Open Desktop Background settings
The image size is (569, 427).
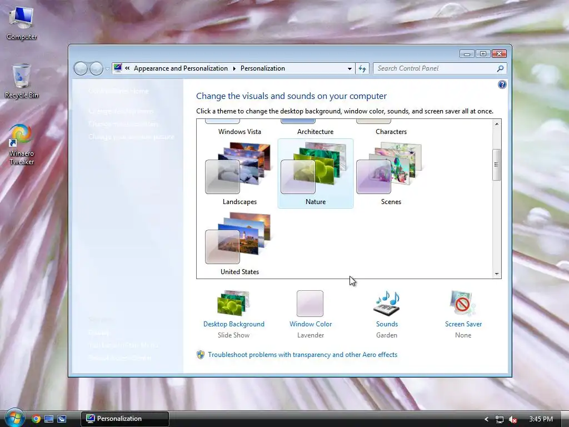(234, 314)
